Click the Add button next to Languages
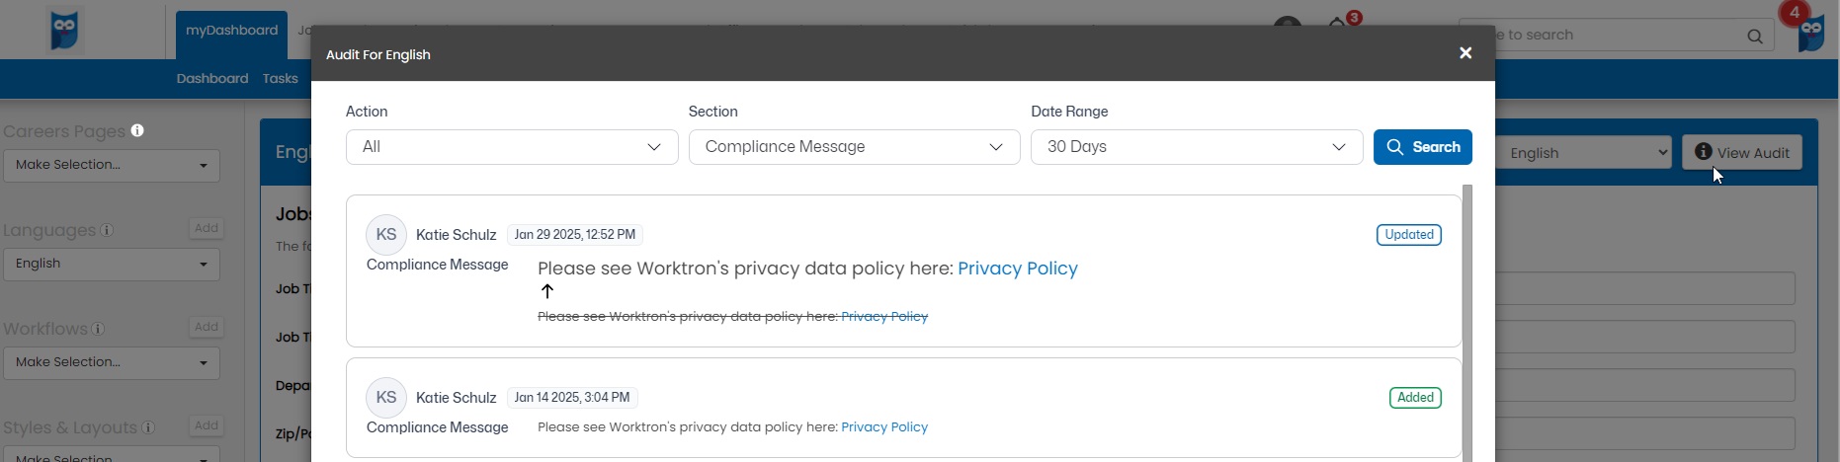Image resolution: width=1840 pixels, height=462 pixels. pos(206,228)
